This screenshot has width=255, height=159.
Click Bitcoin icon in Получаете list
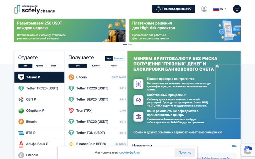point(71,77)
